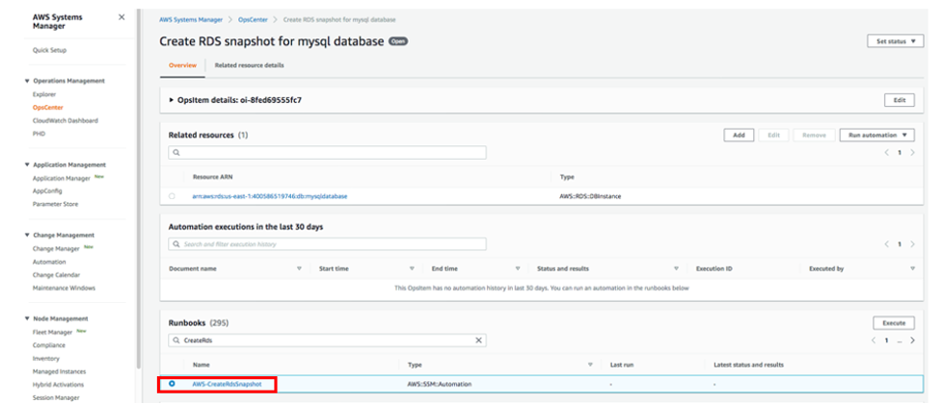Open Maintenance Windows in the sidebar
This screenshot has width=942, height=404.
tap(64, 289)
